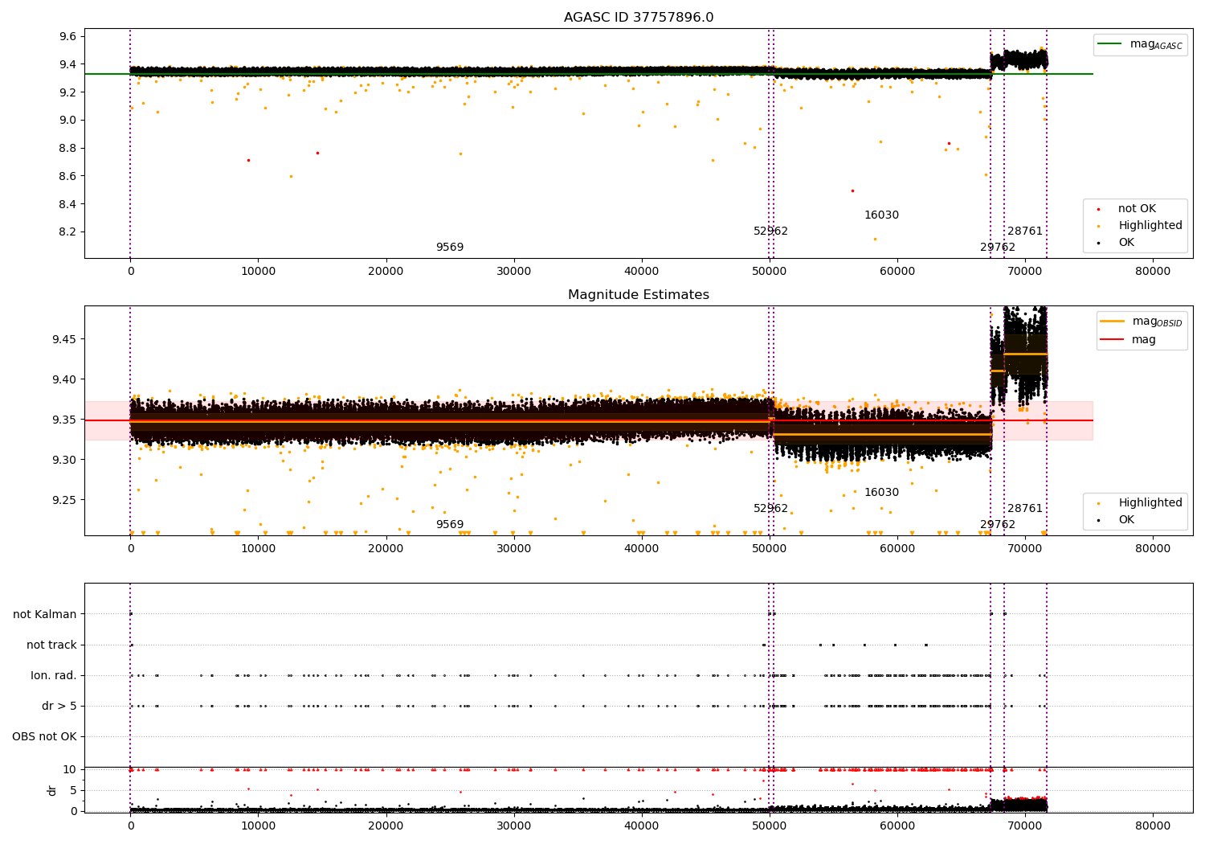Click 'Highlighted' legend entry in the top plot
The width and height of the screenshot is (1205, 844).
(1140, 226)
